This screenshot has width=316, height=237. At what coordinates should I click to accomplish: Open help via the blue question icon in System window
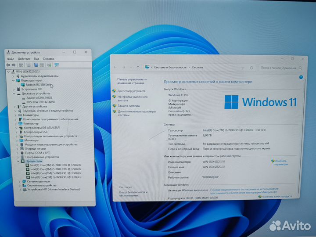pyautogui.click(x=301, y=77)
